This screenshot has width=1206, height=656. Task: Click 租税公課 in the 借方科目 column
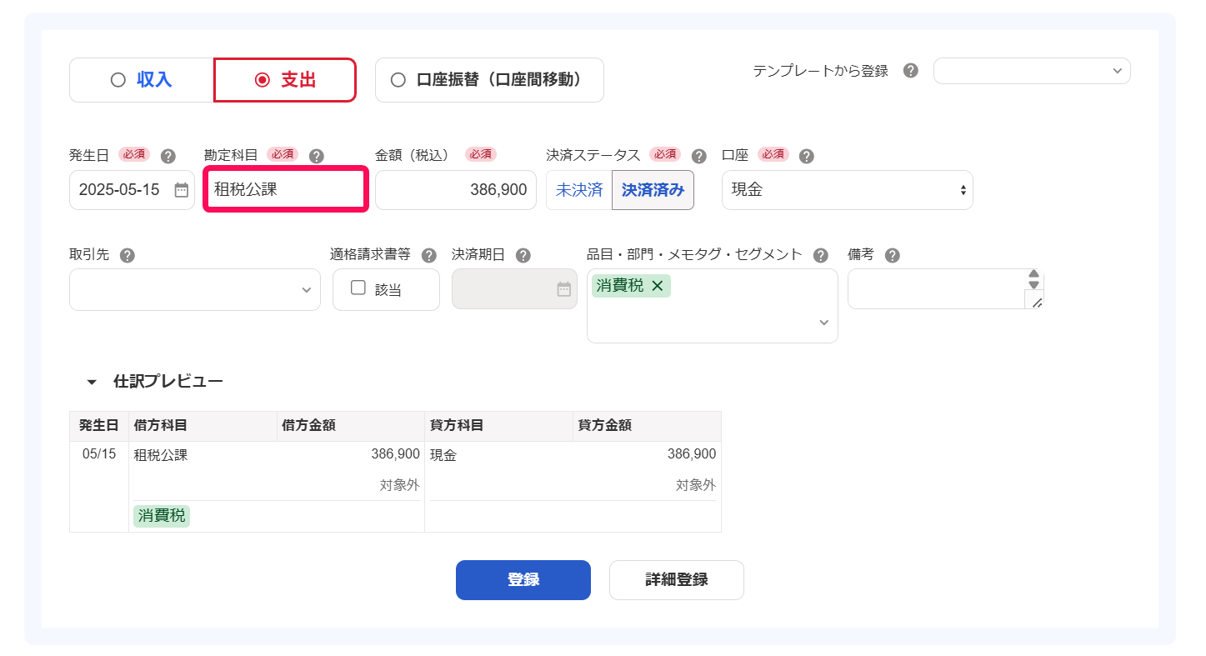click(x=161, y=455)
